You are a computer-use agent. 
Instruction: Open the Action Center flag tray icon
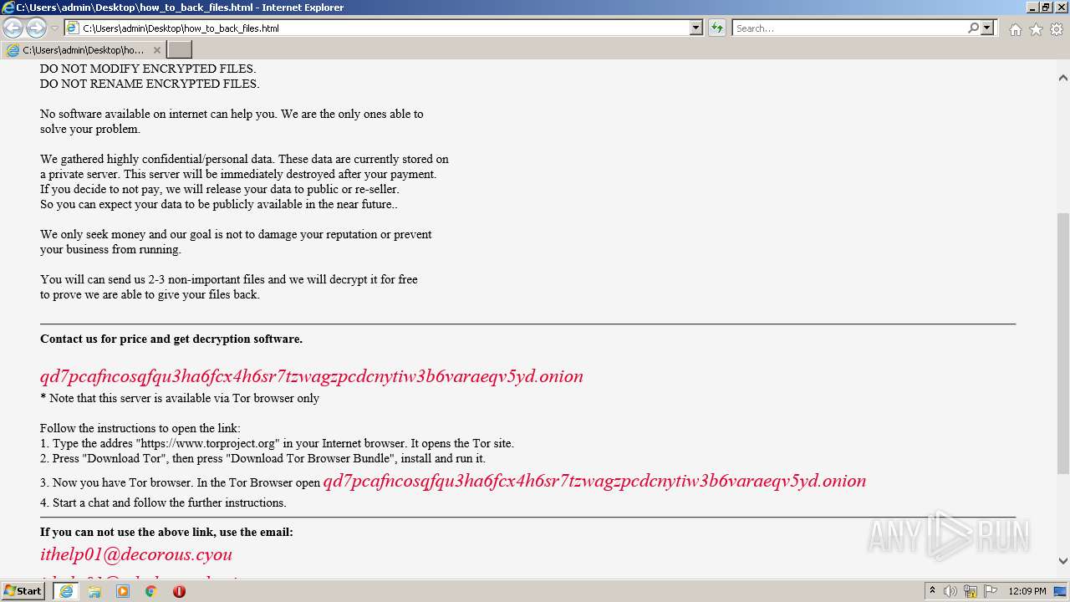click(x=991, y=591)
